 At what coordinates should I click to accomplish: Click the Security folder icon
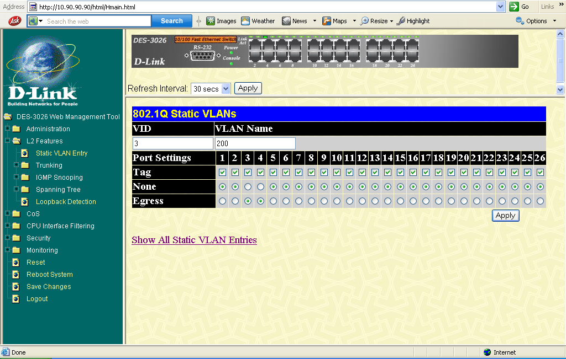tap(16, 238)
